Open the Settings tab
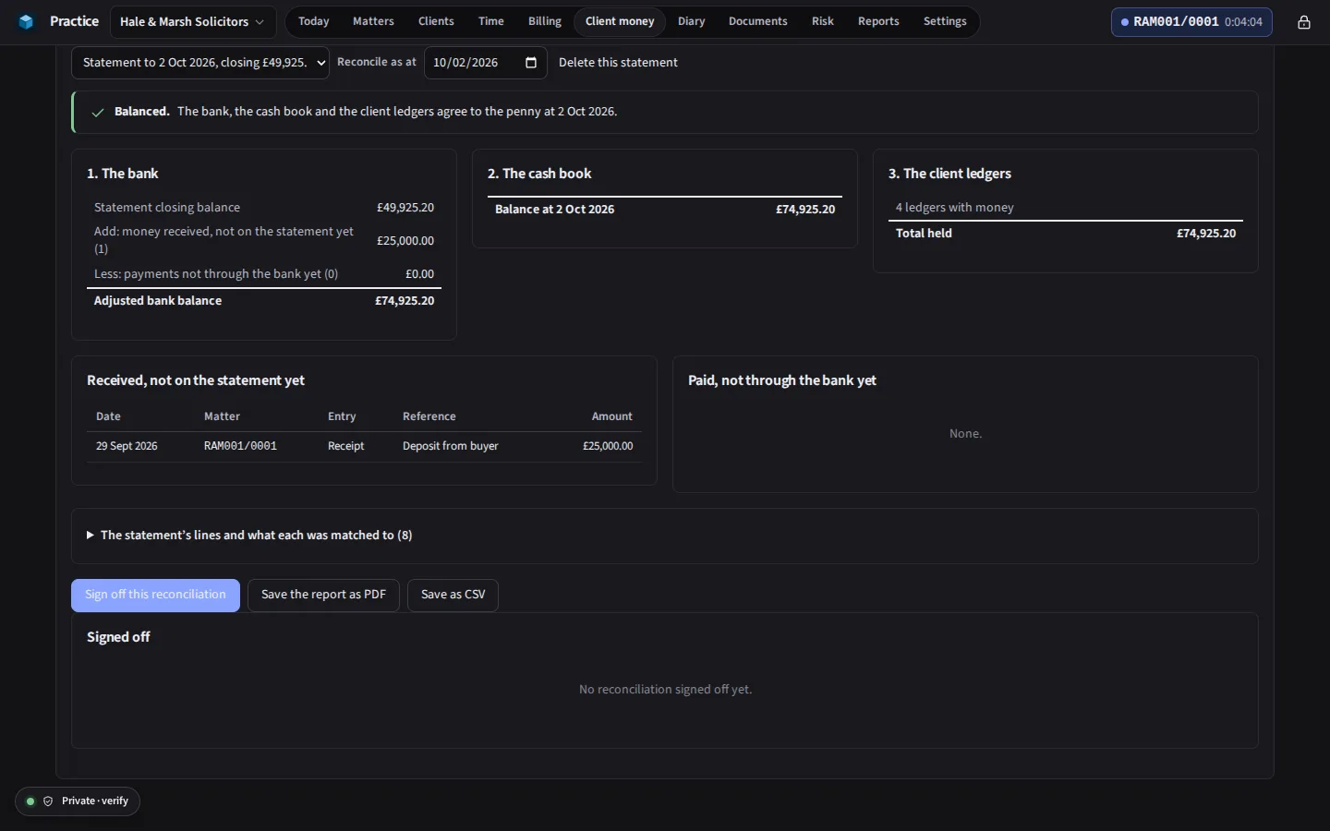1330x831 pixels. click(945, 21)
